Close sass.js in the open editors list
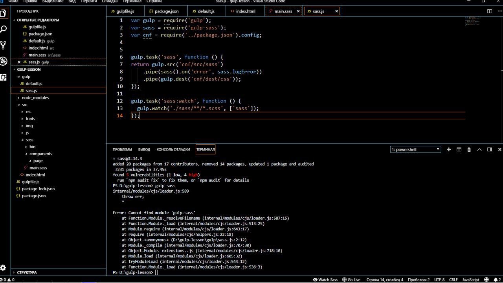503x283 pixels. [19, 62]
